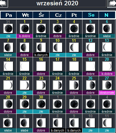The image size is (116, 133).
Task: Open moon phase icon for September 21
Action: (8, 85)
